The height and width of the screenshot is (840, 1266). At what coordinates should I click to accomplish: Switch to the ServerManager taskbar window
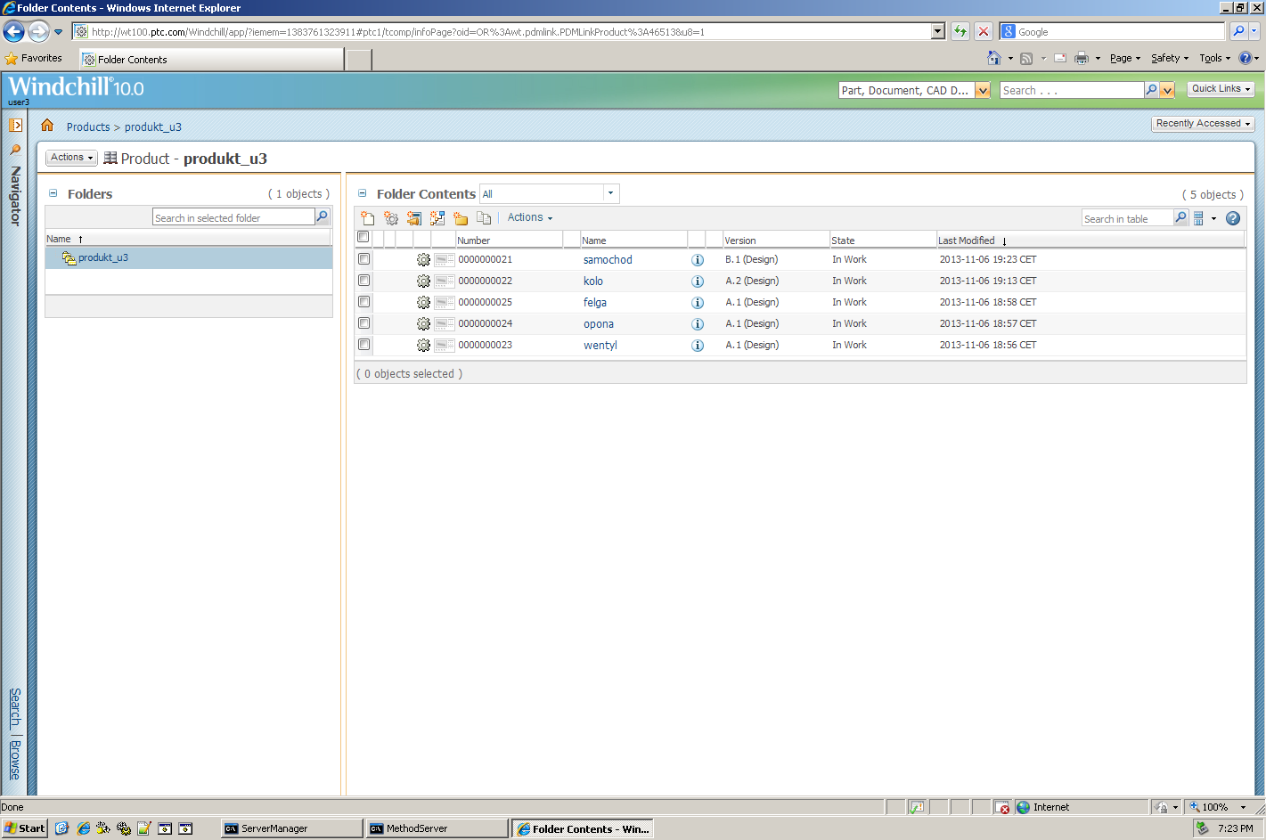point(291,828)
